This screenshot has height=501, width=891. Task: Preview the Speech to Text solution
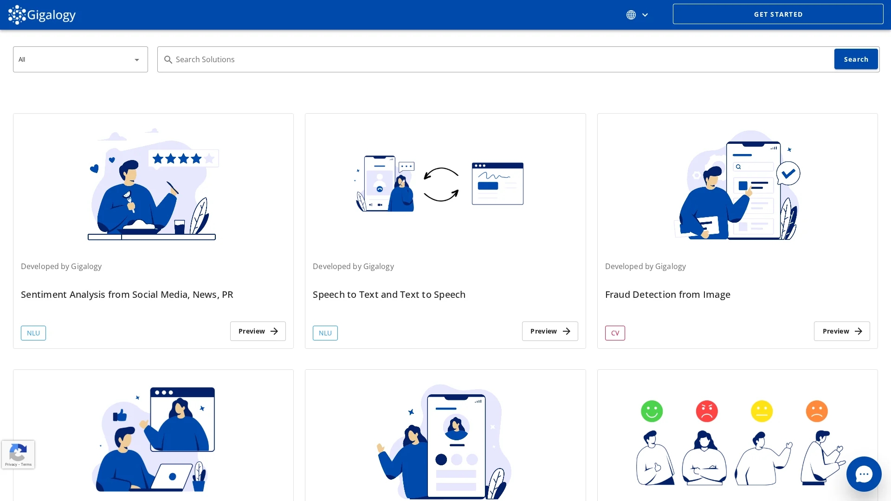tap(550, 331)
